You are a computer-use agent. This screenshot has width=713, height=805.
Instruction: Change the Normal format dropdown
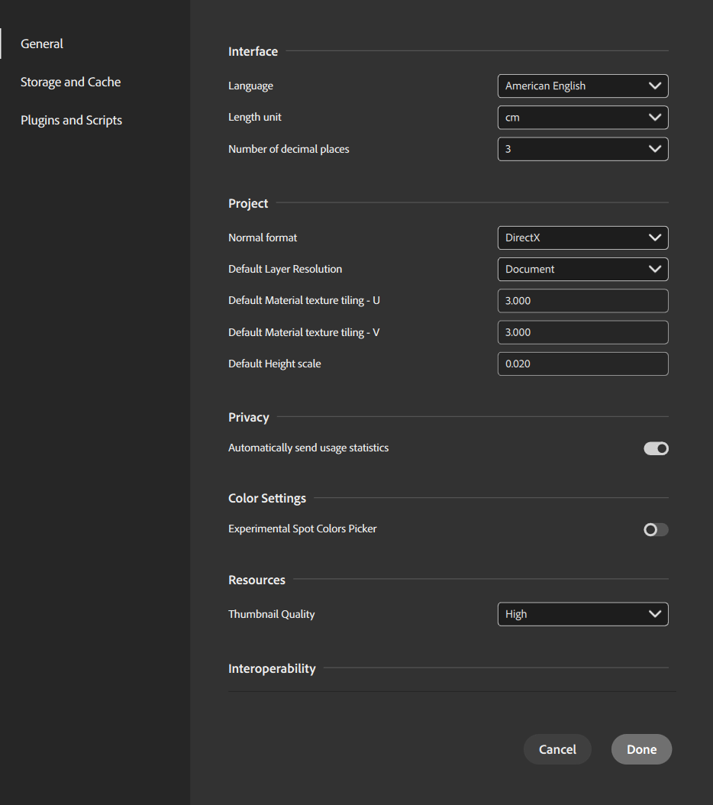coord(582,238)
